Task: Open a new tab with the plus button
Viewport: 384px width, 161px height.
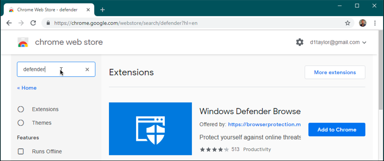Action: click(x=102, y=9)
